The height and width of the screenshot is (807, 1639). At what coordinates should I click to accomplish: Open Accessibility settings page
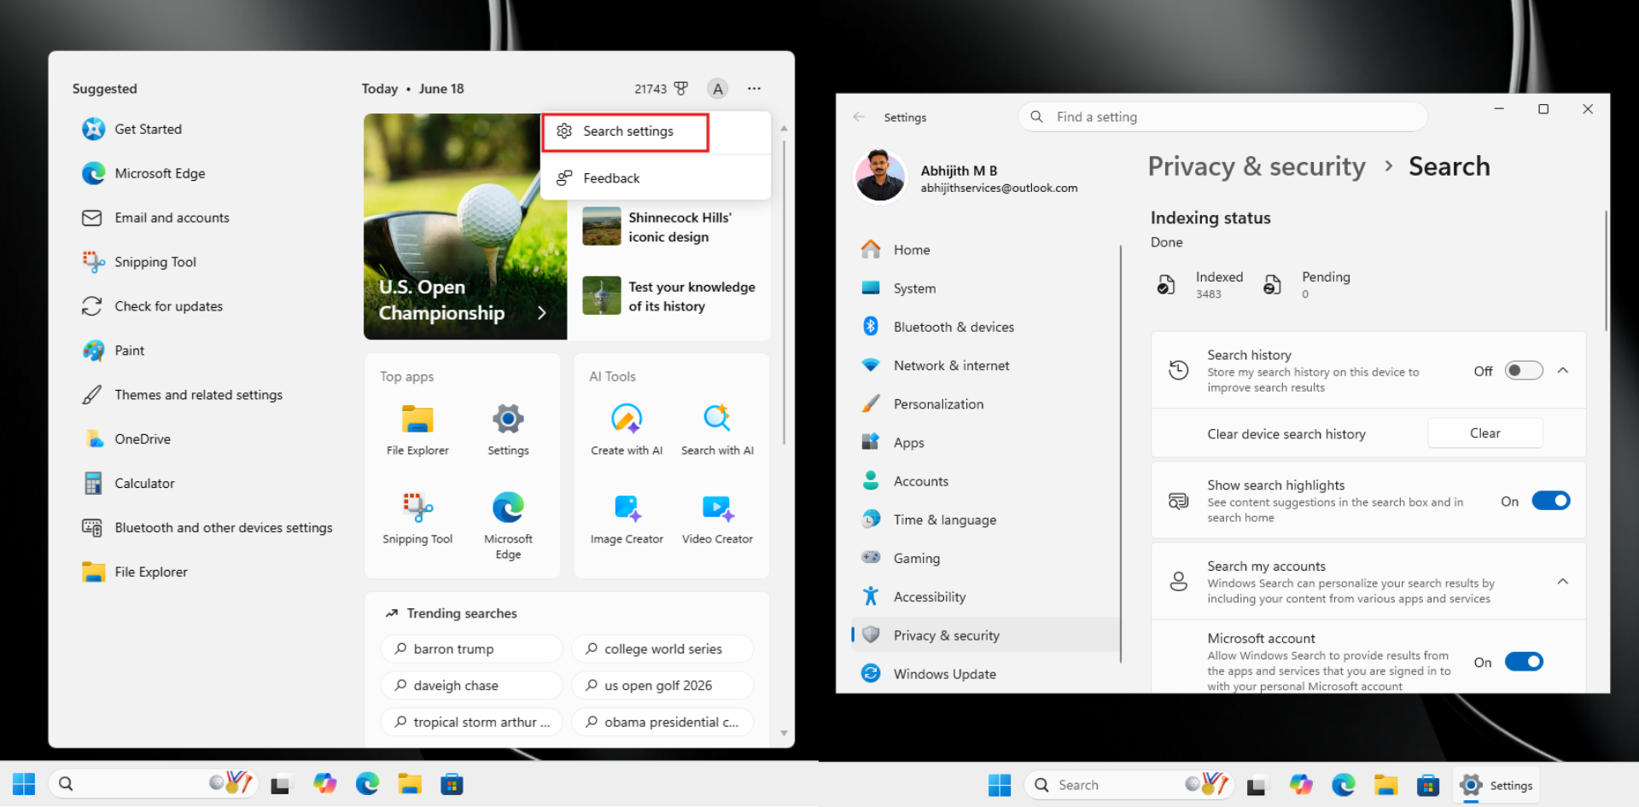(986, 597)
